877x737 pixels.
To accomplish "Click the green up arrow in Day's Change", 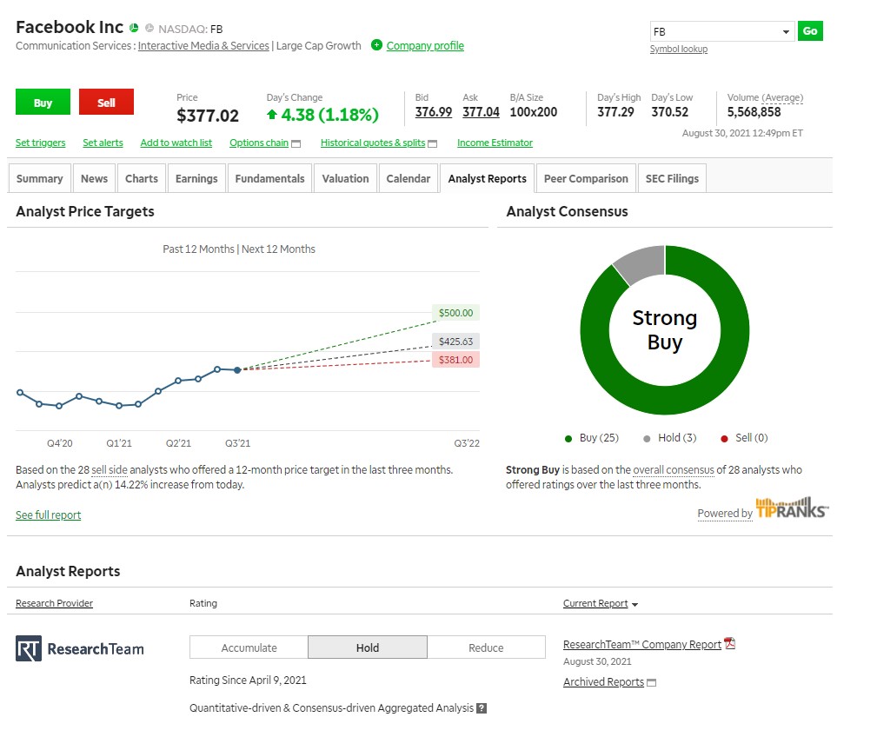I will pyautogui.click(x=272, y=116).
